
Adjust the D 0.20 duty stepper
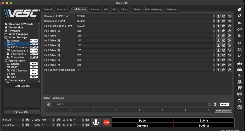coord(23,120)
